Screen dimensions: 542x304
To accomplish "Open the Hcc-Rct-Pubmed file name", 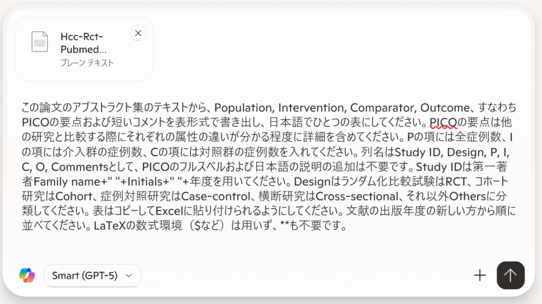I will tap(83, 43).
